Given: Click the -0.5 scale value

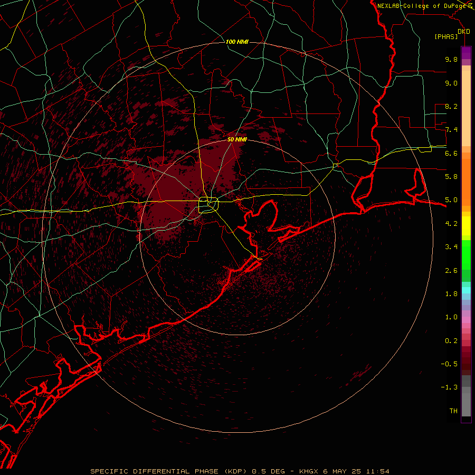Looking at the screenshot, I should coord(449,364).
